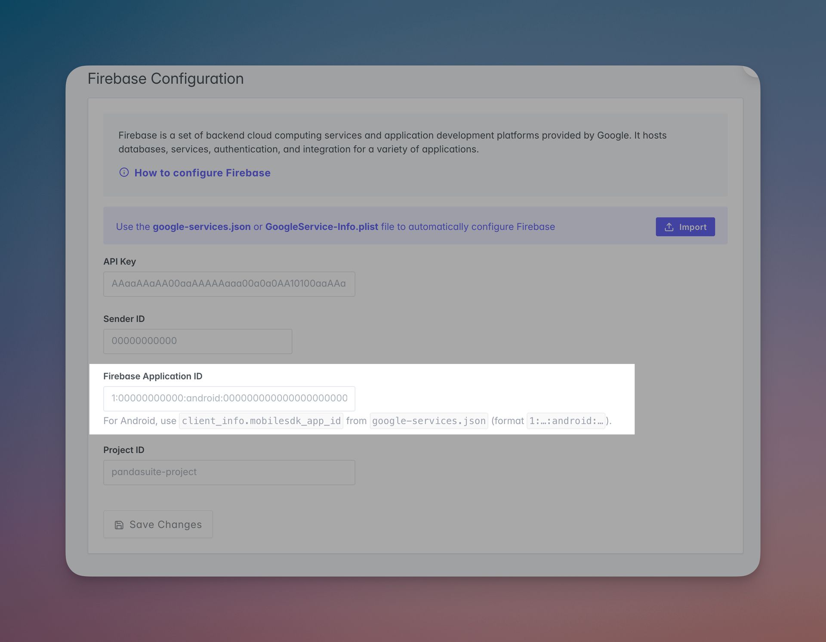Click the upload icon in Import button
The image size is (826, 642).
point(669,227)
